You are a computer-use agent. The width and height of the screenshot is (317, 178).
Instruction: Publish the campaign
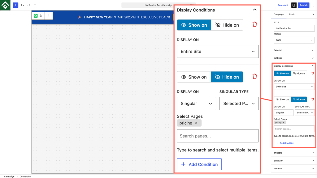tap(303, 5)
